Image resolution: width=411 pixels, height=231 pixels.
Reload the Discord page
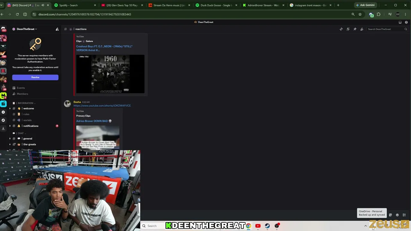(17, 14)
